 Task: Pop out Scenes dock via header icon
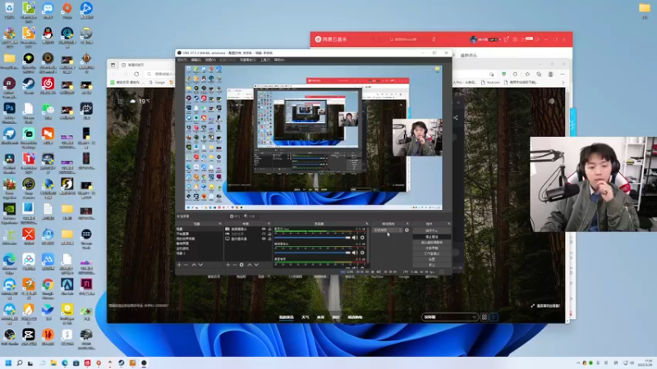pos(220,224)
